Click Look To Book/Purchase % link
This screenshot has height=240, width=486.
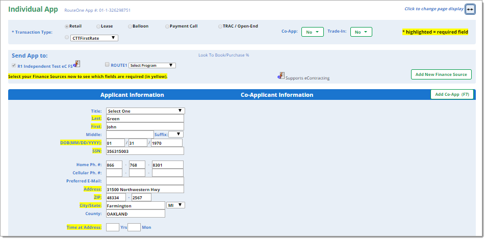(223, 55)
